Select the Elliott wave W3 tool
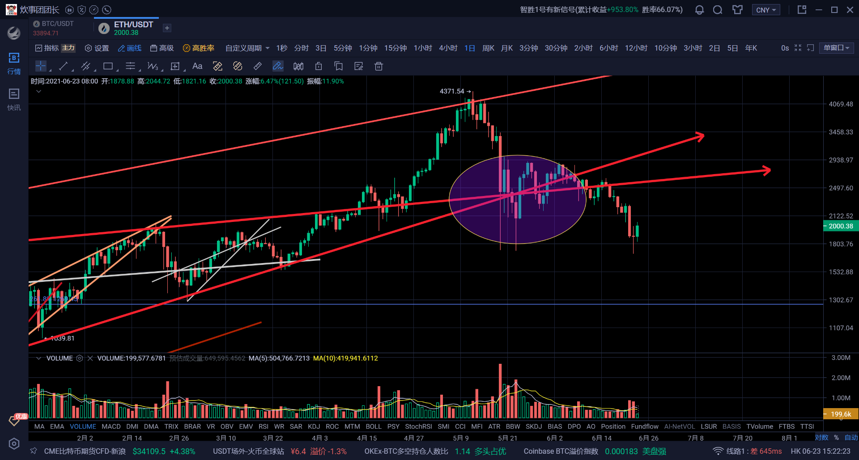This screenshot has width=859, height=460. tap(153, 66)
